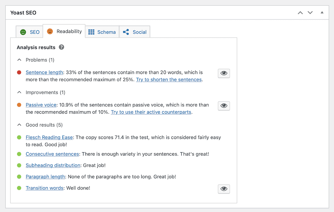
Task: Open the Analysis results help icon
Action: 62,47
